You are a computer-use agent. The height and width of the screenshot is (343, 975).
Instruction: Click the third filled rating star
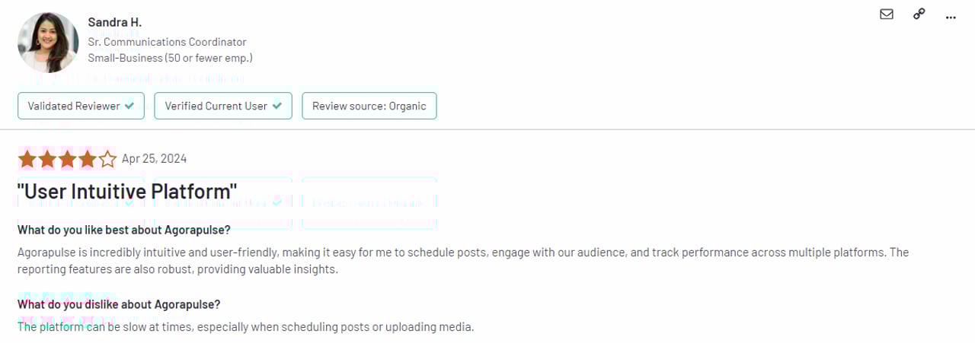coord(67,159)
